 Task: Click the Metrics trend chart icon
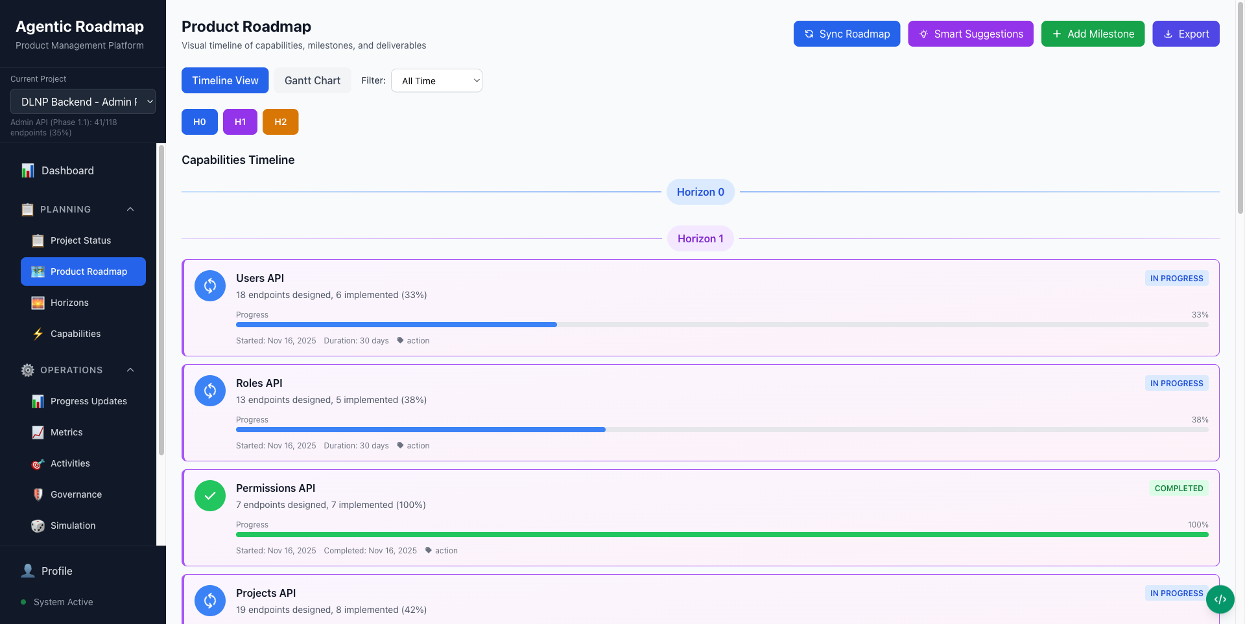(x=38, y=432)
